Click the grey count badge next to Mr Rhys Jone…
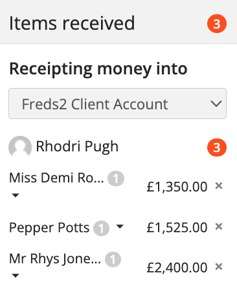Screen dimensions: 237x295 [x=113, y=259]
